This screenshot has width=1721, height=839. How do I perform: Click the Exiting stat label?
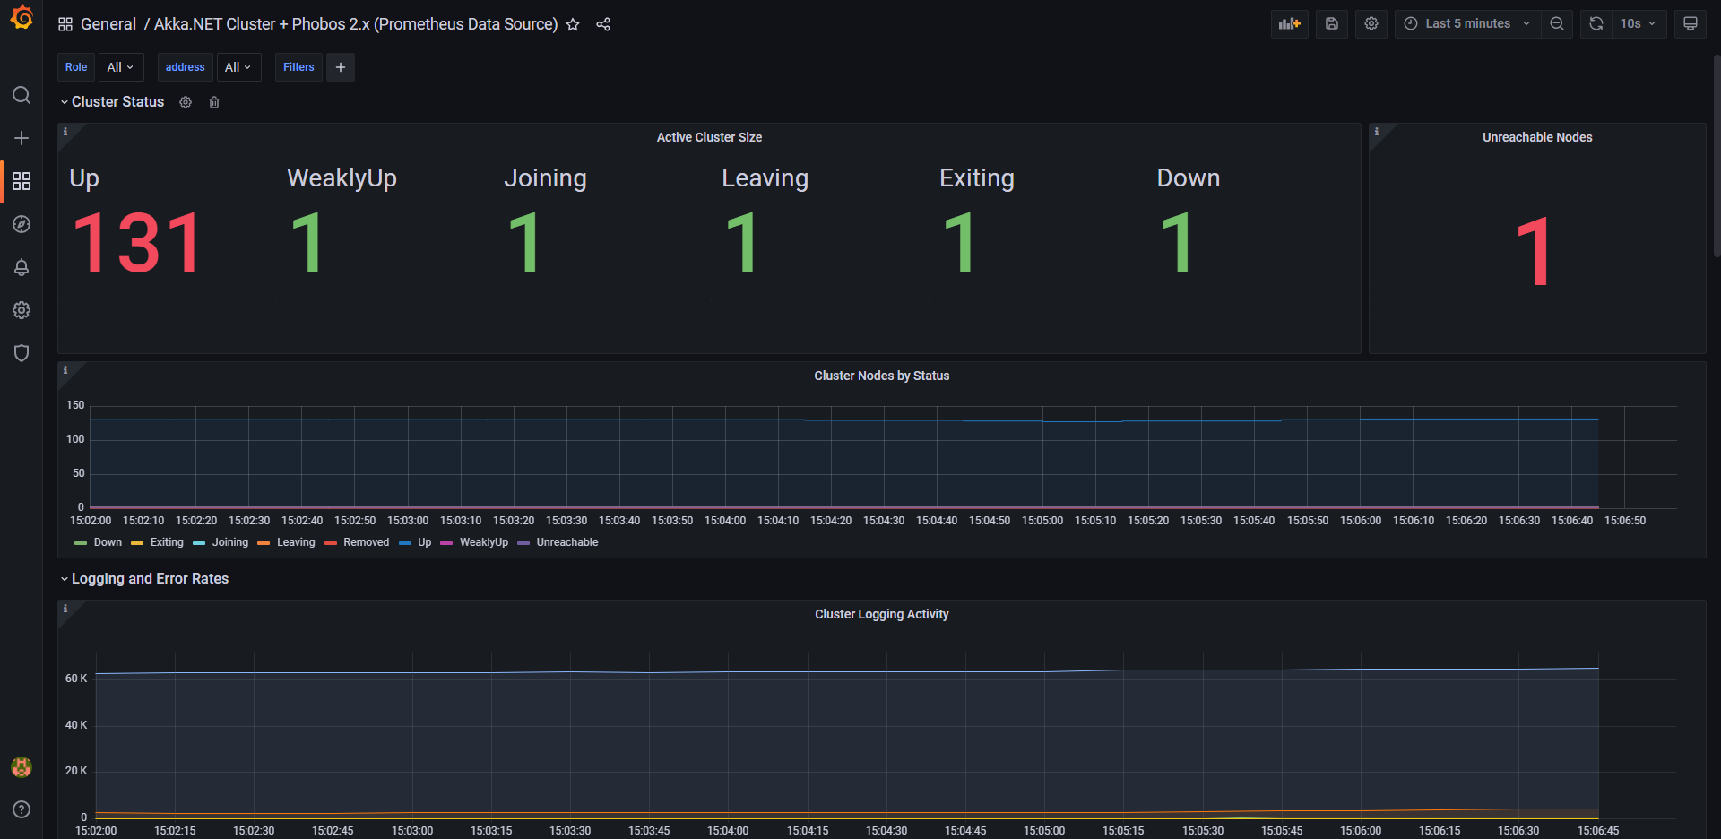point(976,178)
